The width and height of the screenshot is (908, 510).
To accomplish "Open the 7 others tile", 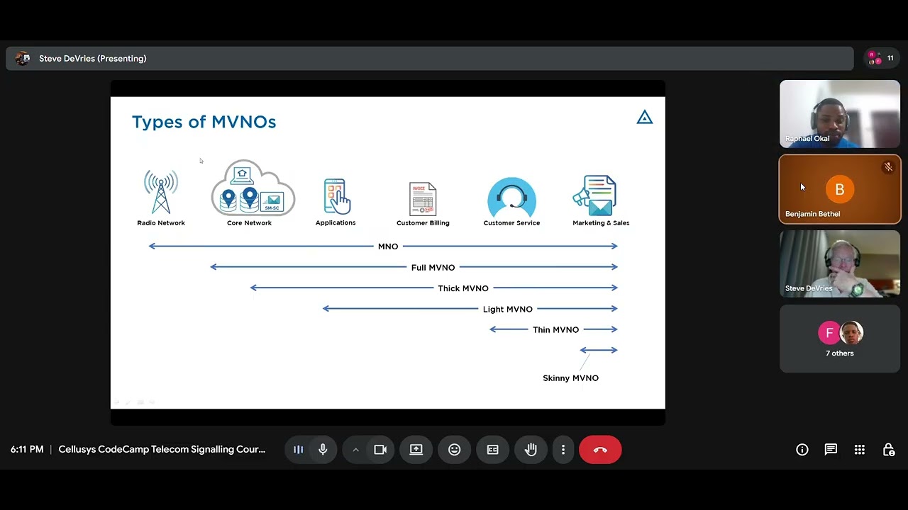I will (x=840, y=339).
